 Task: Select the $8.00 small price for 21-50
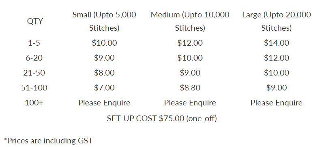click(x=104, y=73)
